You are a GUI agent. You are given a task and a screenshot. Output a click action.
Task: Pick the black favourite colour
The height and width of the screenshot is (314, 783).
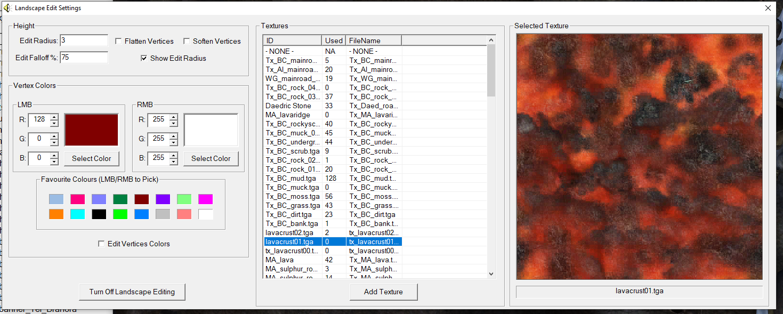99,214
